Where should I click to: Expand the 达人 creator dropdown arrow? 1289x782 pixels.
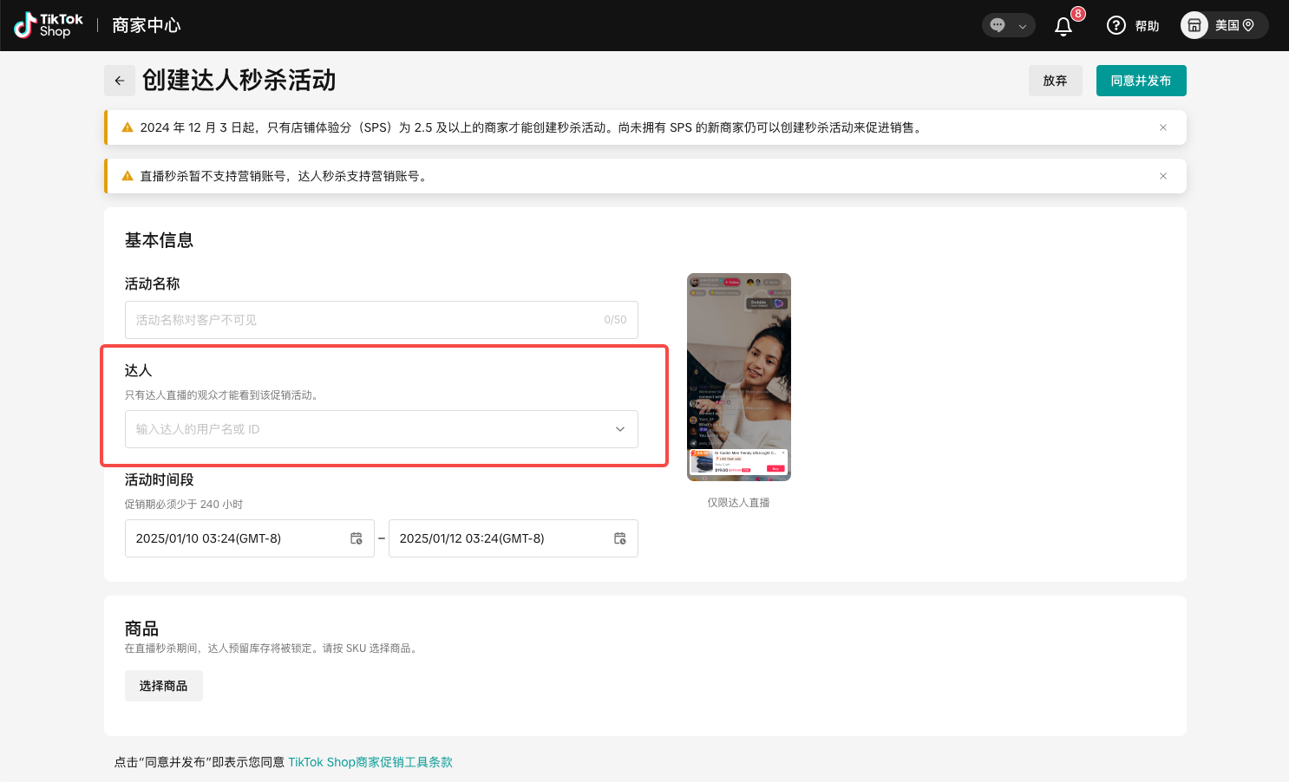620,429
